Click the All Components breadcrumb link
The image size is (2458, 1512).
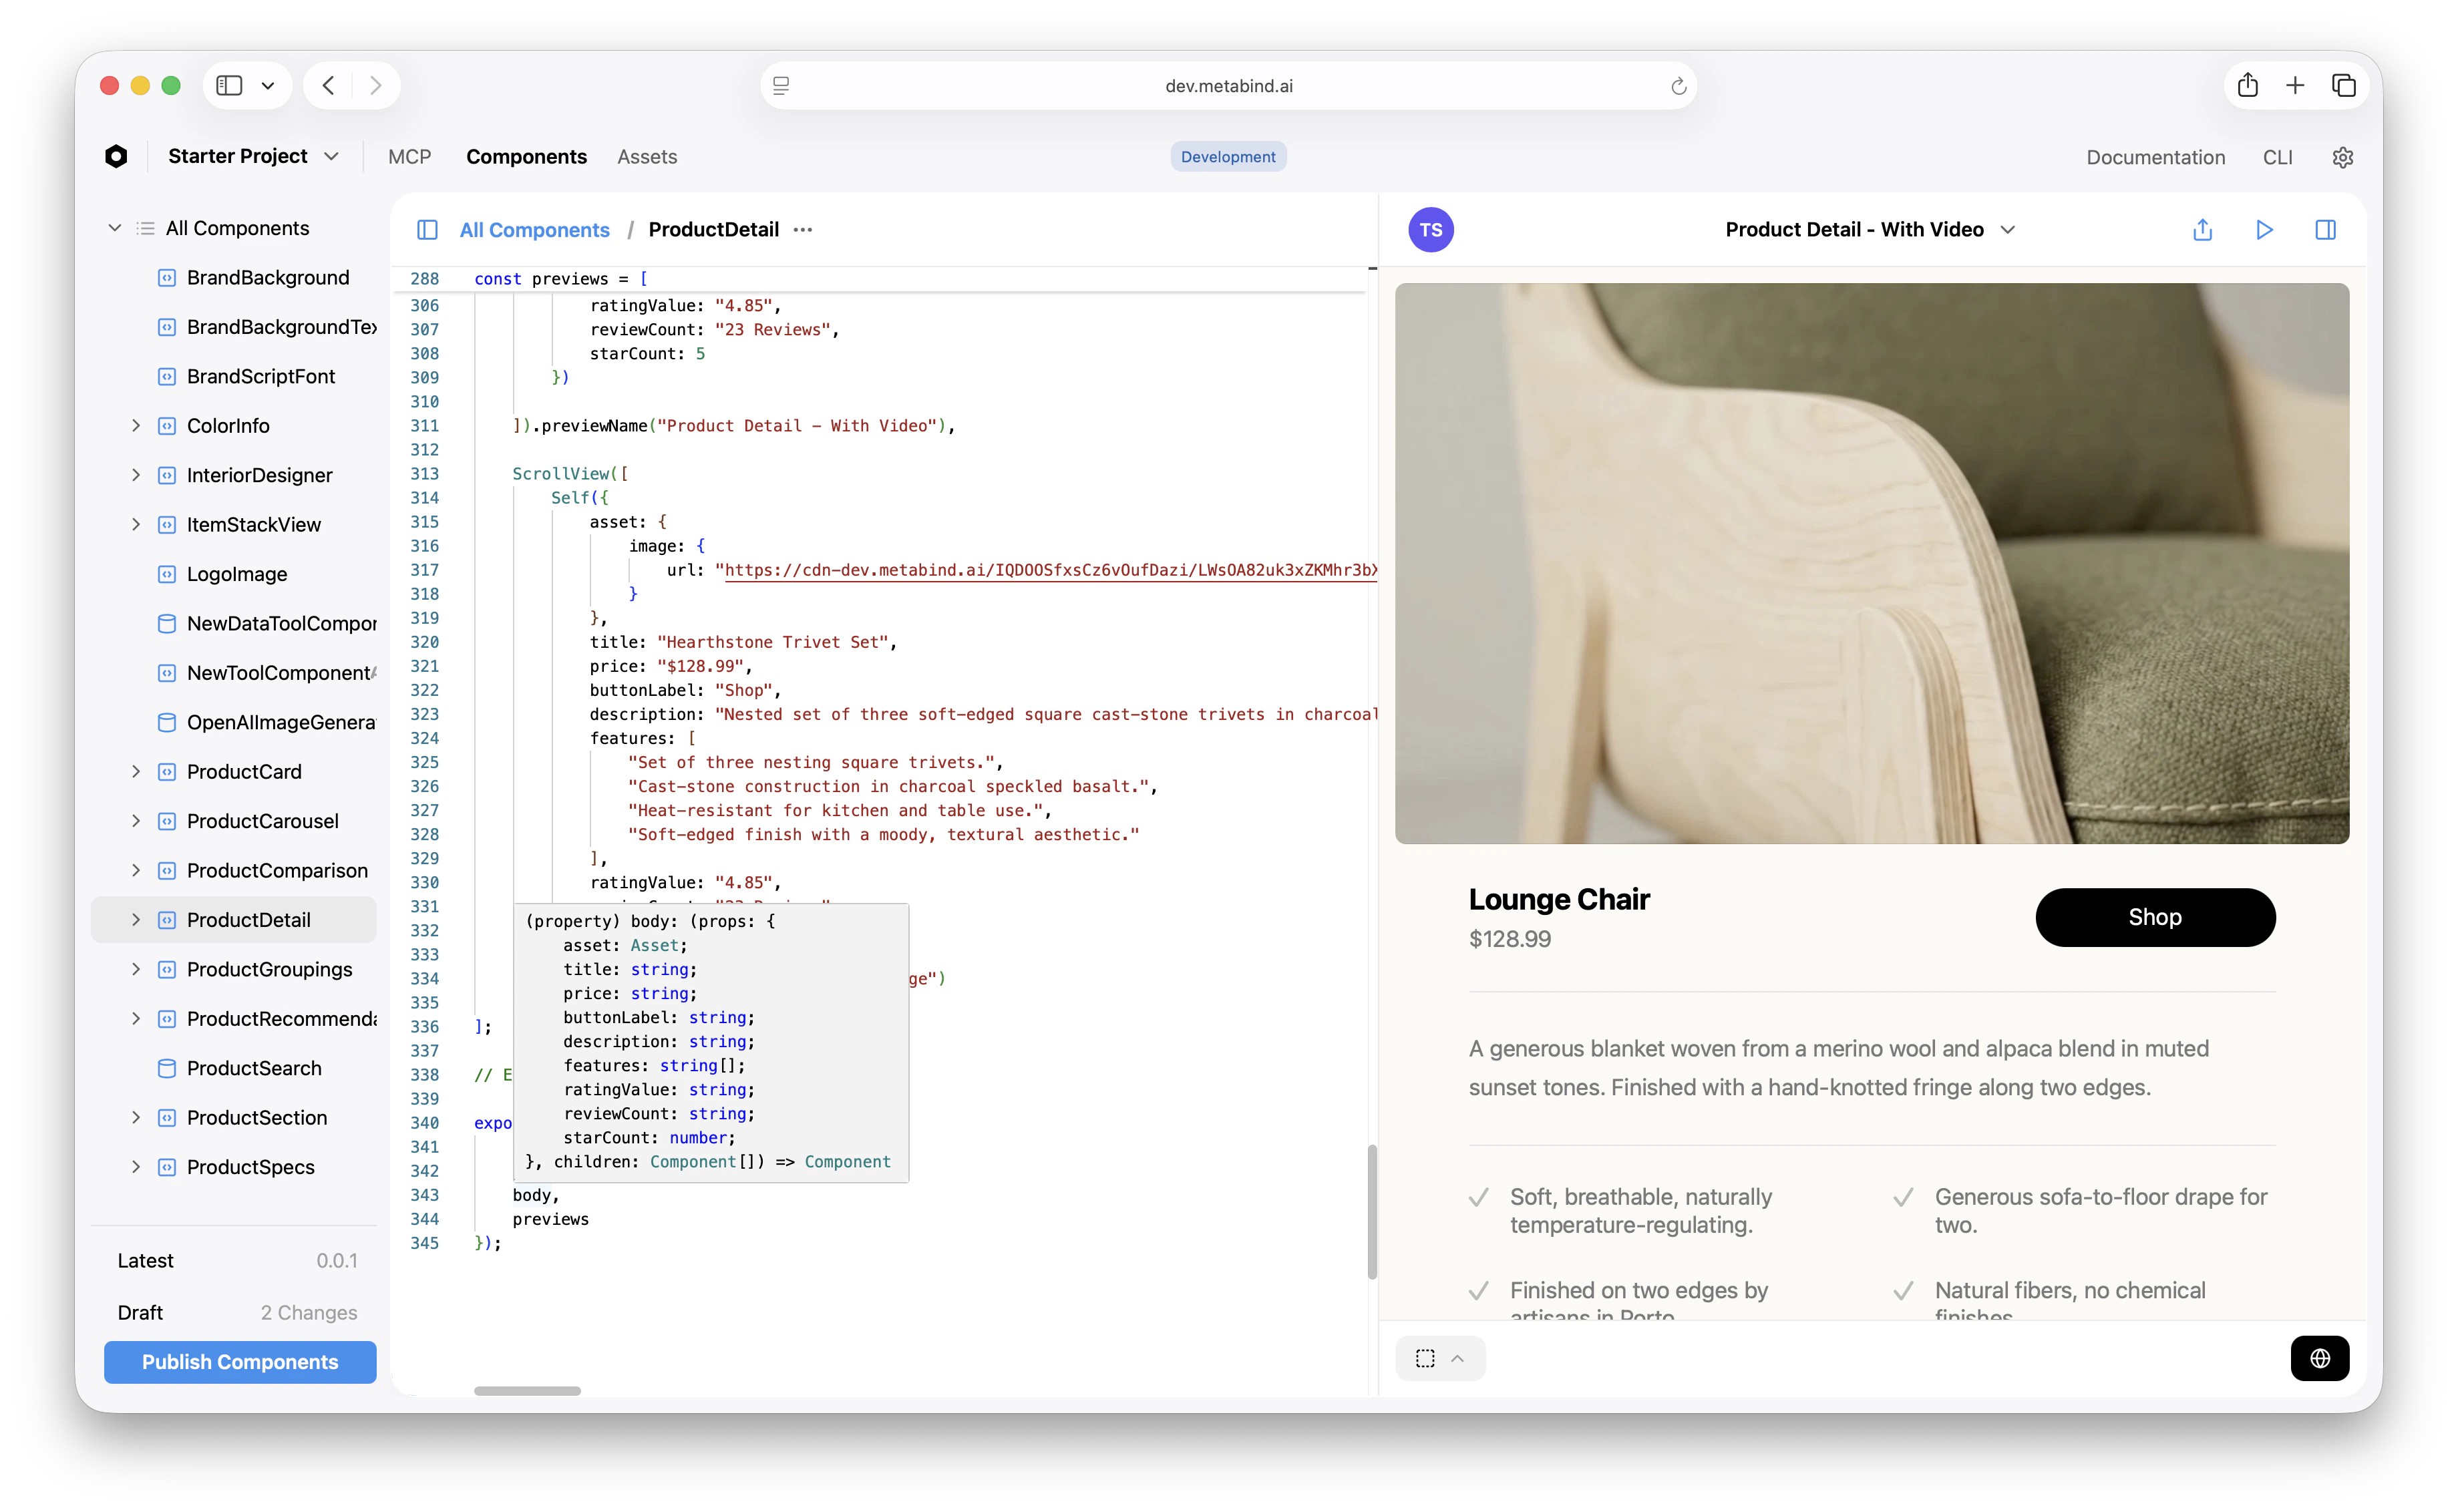coord(534,230)
